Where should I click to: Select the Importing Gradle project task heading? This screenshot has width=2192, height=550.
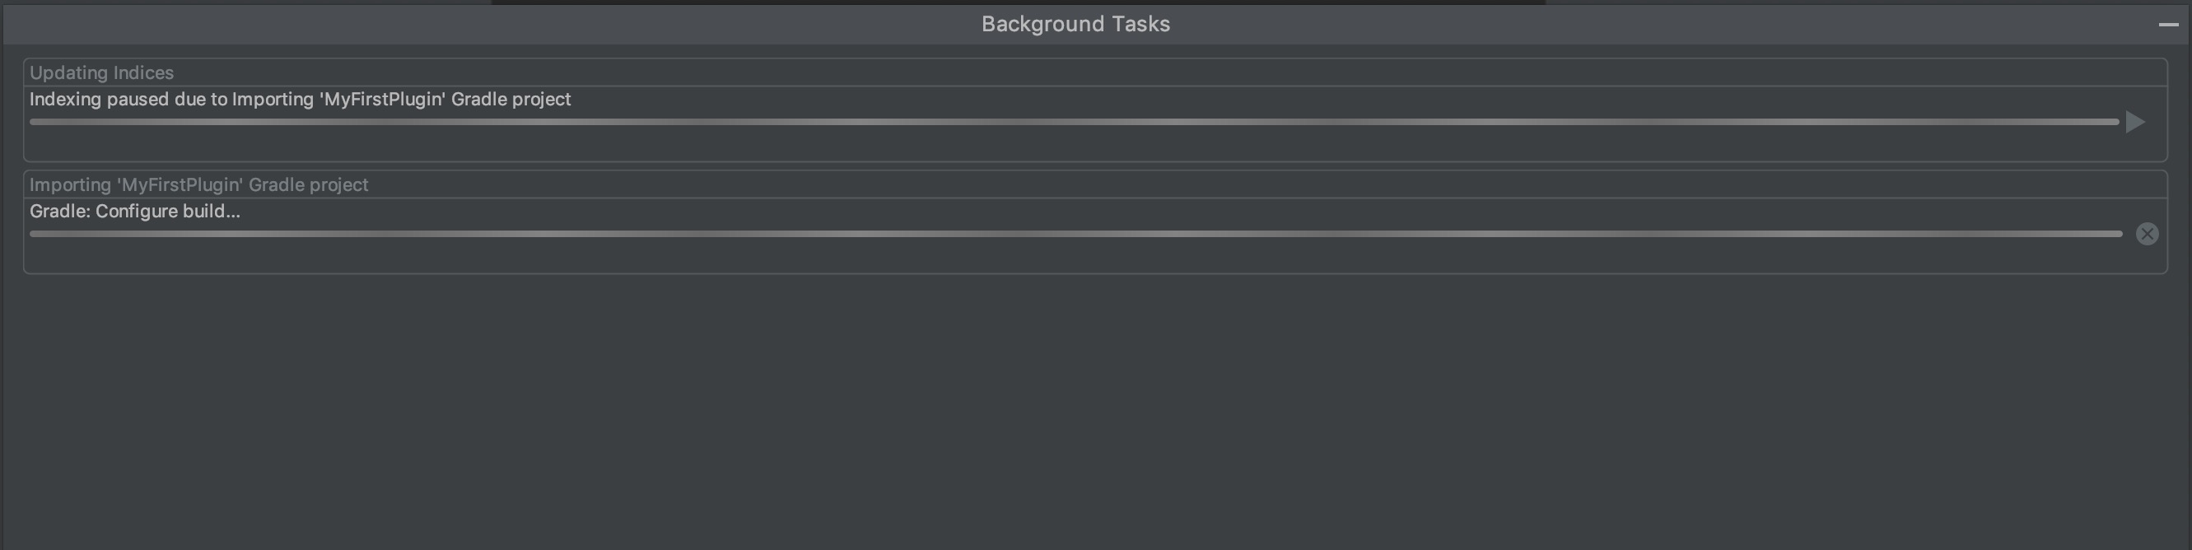point(198,184)
